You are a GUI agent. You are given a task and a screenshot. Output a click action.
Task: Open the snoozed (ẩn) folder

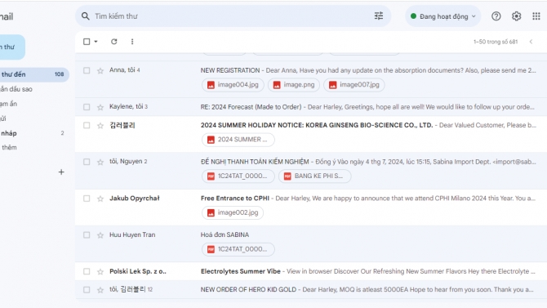click(x=8, y=104)
